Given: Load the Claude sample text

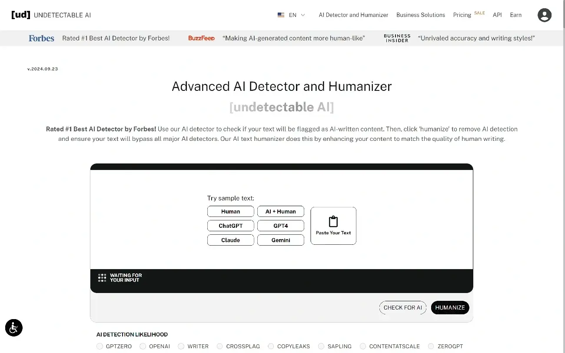Looking at the screenshot, I should coord(231,240).
